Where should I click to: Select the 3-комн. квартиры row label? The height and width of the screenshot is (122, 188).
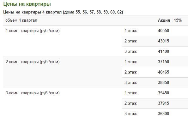(33, 93)
